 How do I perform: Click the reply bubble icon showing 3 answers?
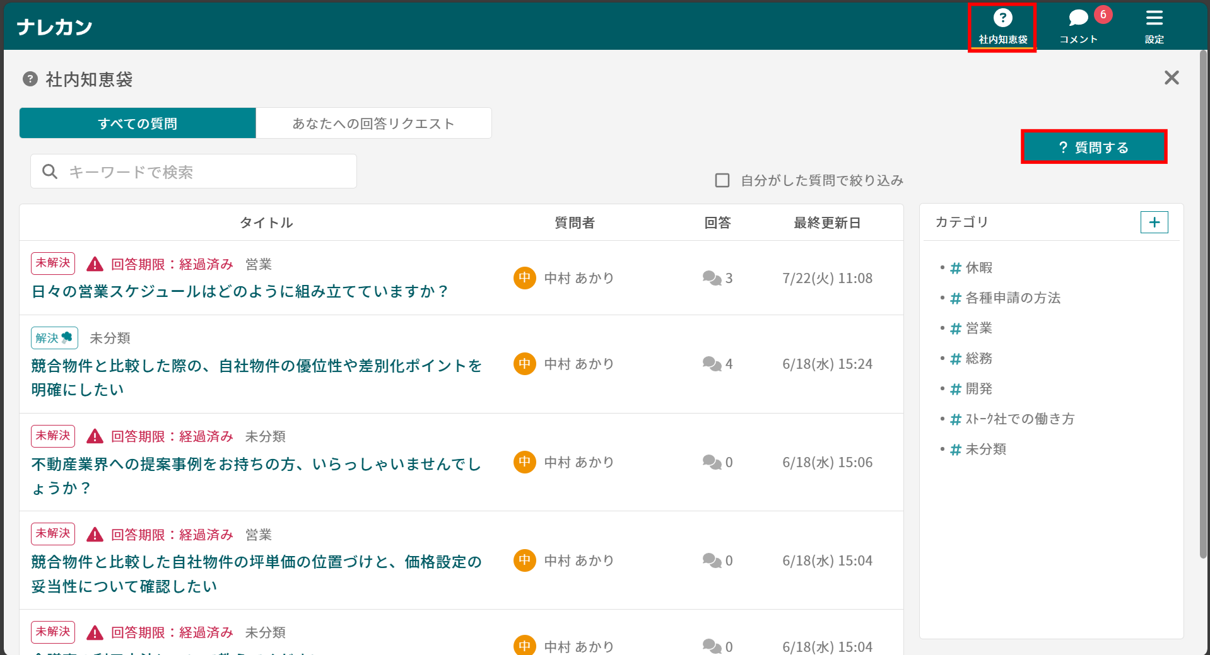(712, 277)
